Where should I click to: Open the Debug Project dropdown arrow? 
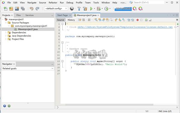click(102, 8)
